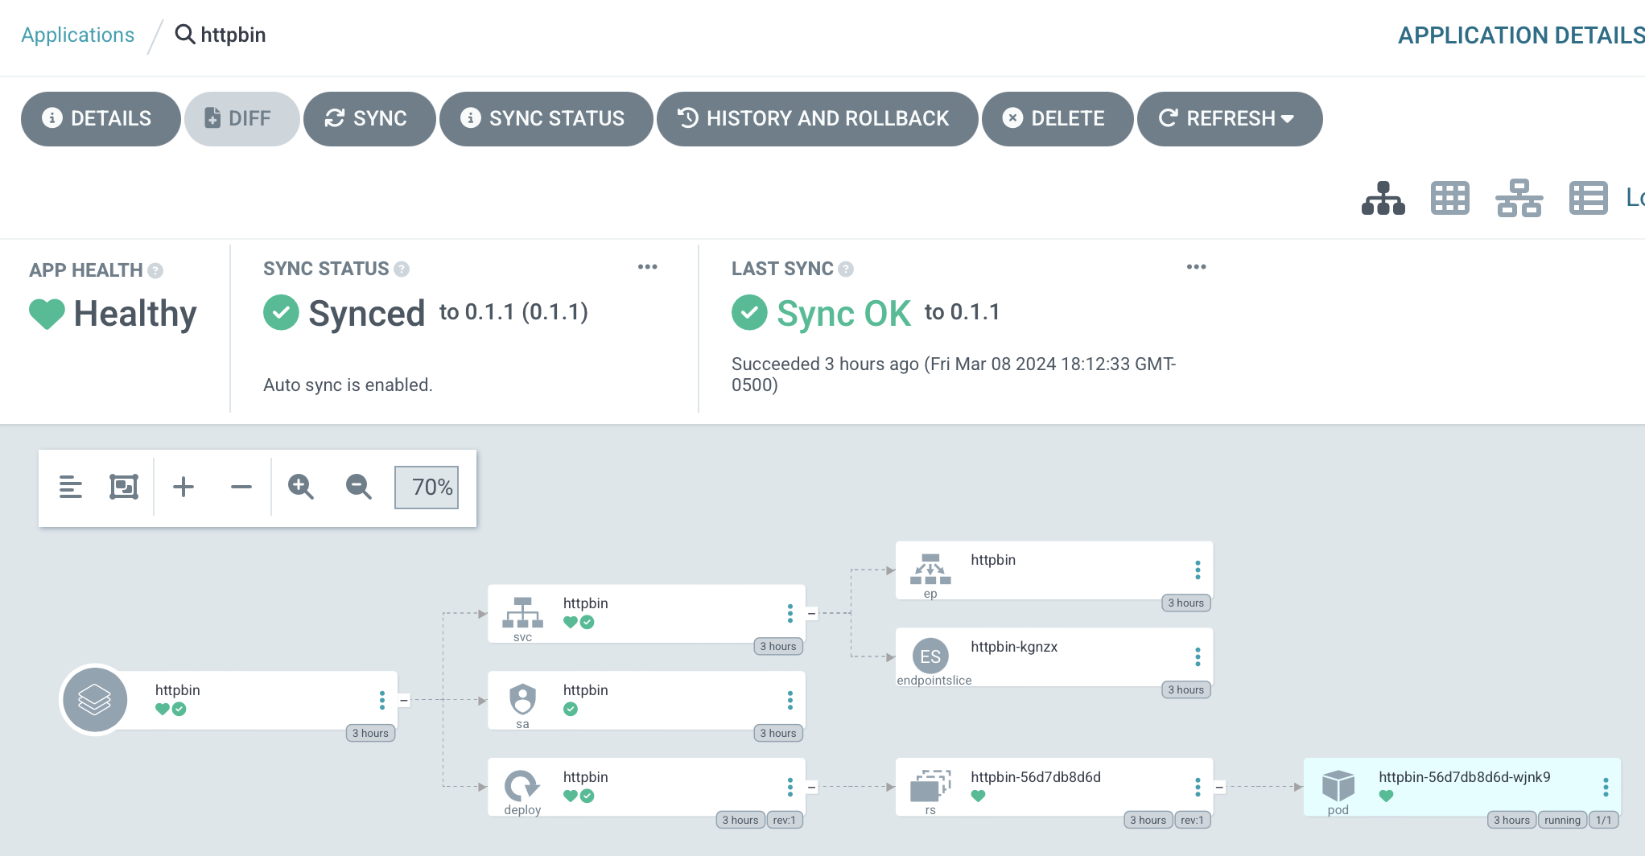Select the httpbin deploy node
1645x856 pixels.
point(646,788)
